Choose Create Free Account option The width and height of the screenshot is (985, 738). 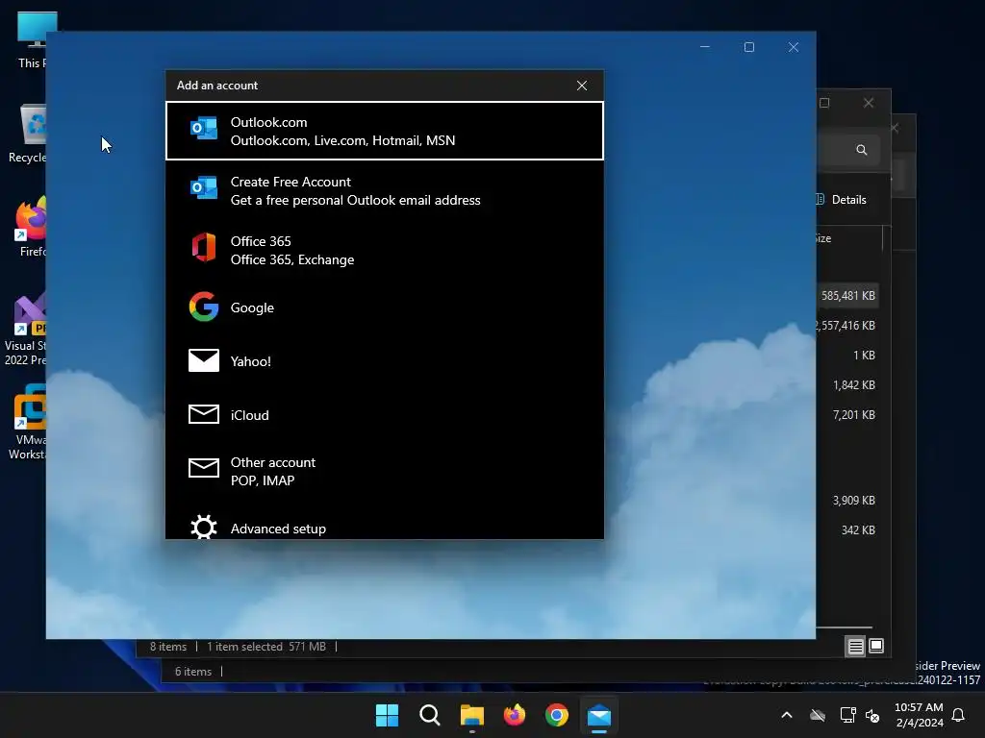tap(385, 191)
